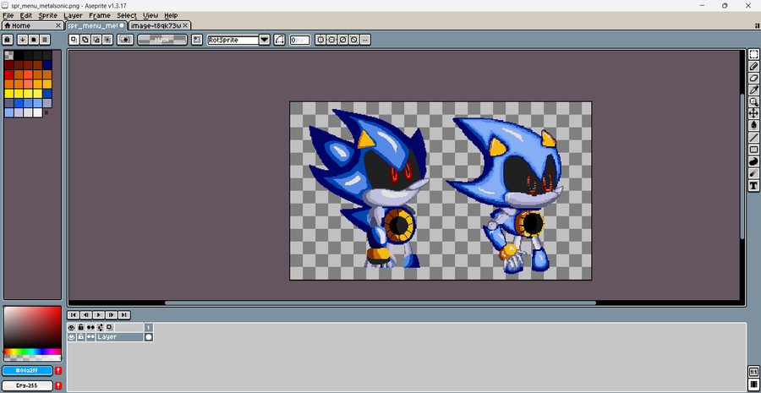Viewport: 761px width, 393px height.
Task: Choose subtract from selection mode
Action: coord(96,40)
